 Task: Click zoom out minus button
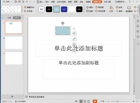108,101
